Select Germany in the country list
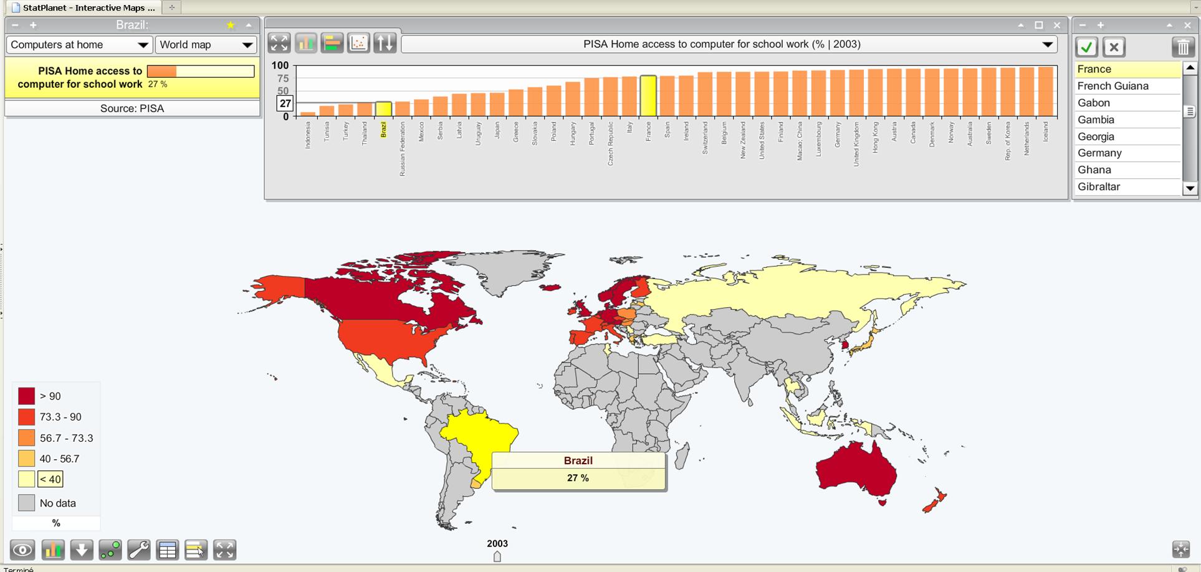Image resolution: width=1201 pixels, height=572 pixels. [x=1099, y=153]
